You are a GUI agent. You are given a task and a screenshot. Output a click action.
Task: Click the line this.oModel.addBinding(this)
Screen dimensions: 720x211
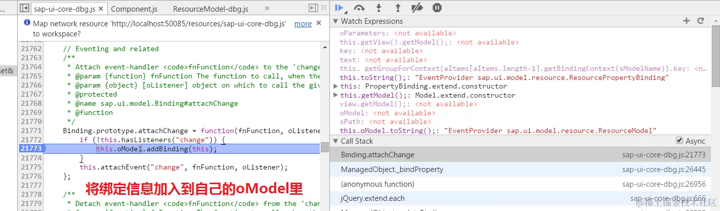tap(156, 149)
